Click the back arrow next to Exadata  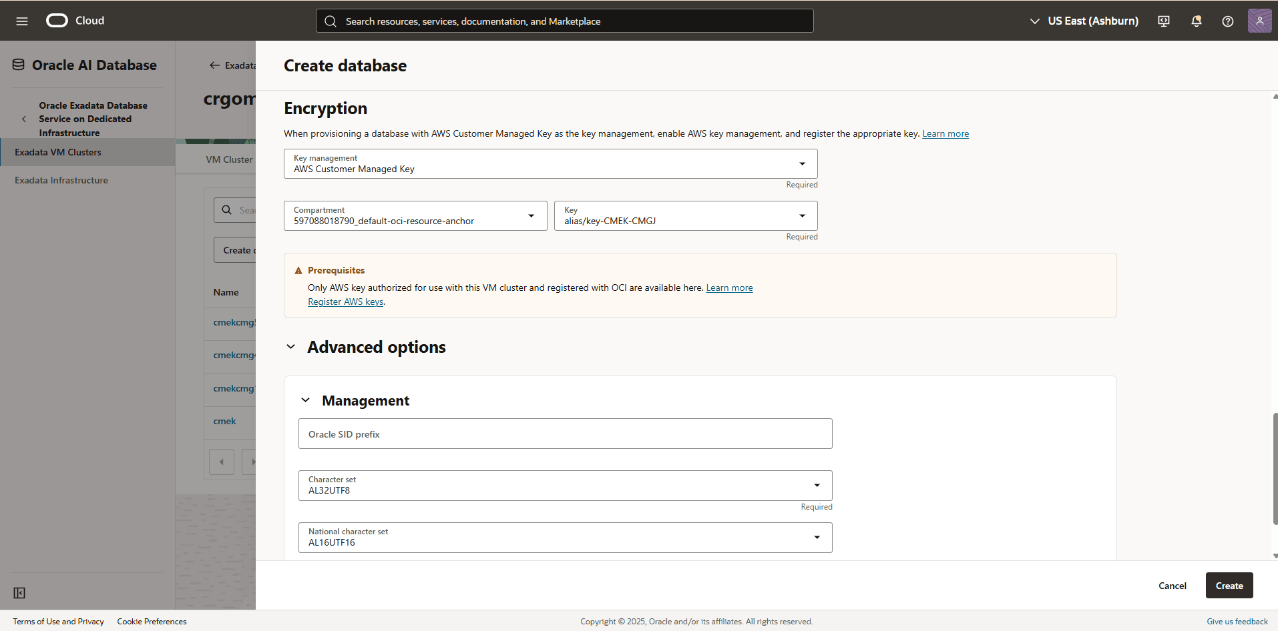214,65
